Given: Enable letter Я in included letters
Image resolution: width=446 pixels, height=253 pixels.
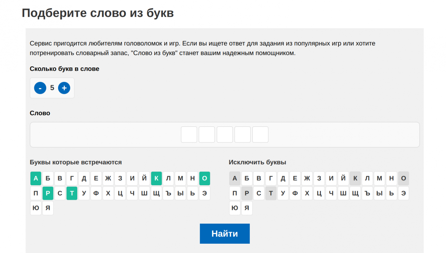Looking at the screenshot, I should coord(48,208).
